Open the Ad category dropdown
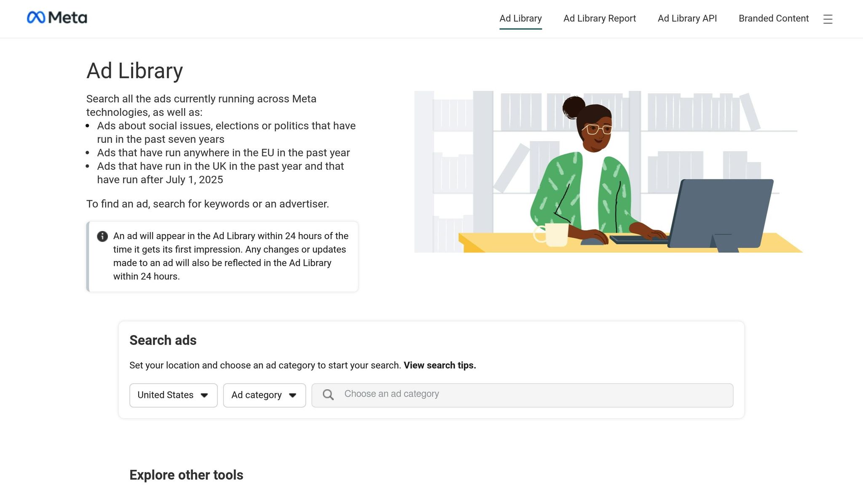 (x=264, y=395)
